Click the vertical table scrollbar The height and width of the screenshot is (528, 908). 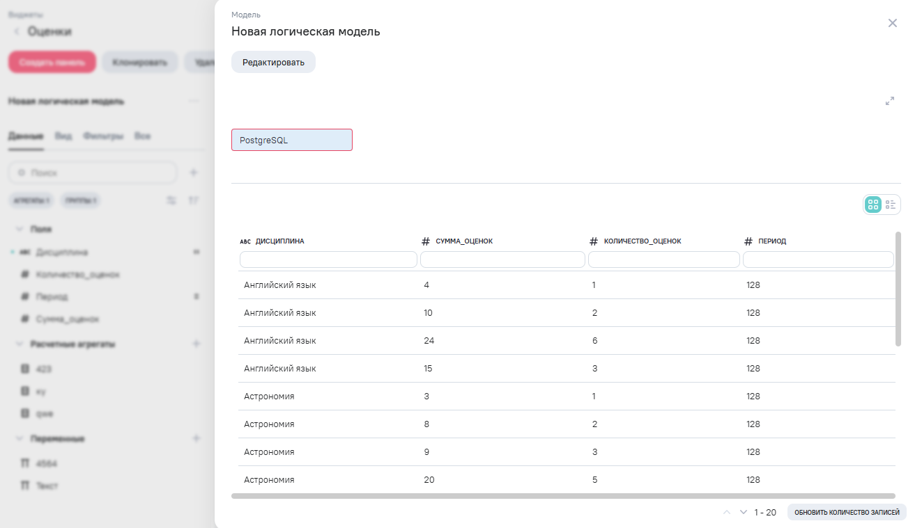point(898,289)
